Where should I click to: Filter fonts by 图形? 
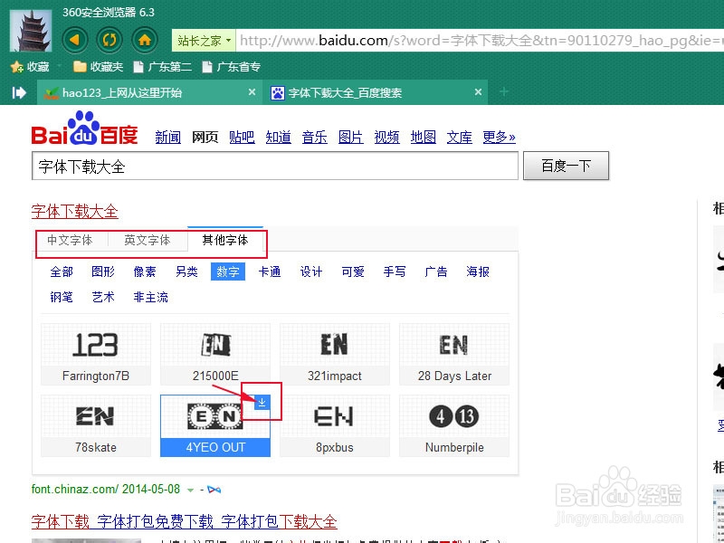(x=103, y=271)
